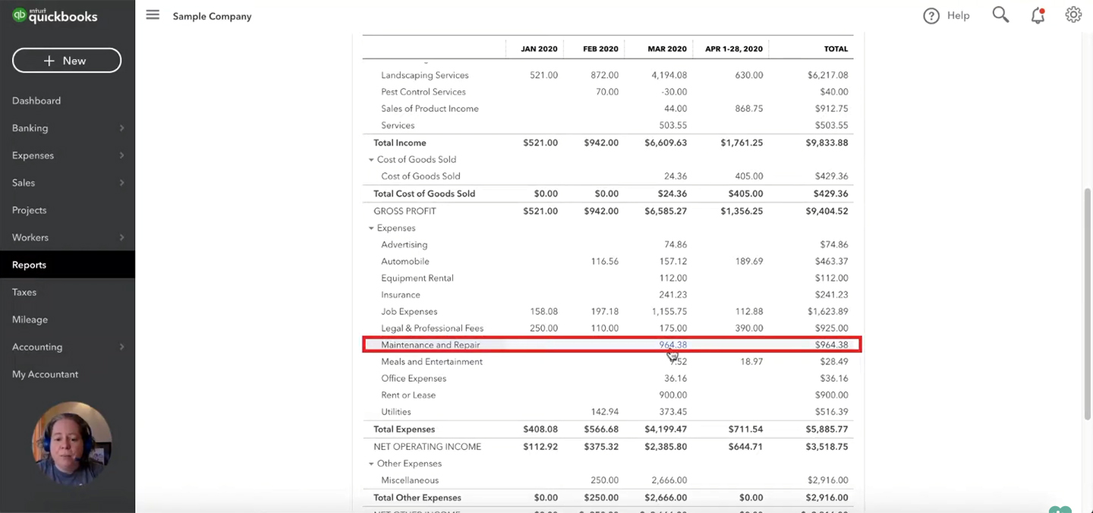Click the QuickBooks logo

[55, 16]
